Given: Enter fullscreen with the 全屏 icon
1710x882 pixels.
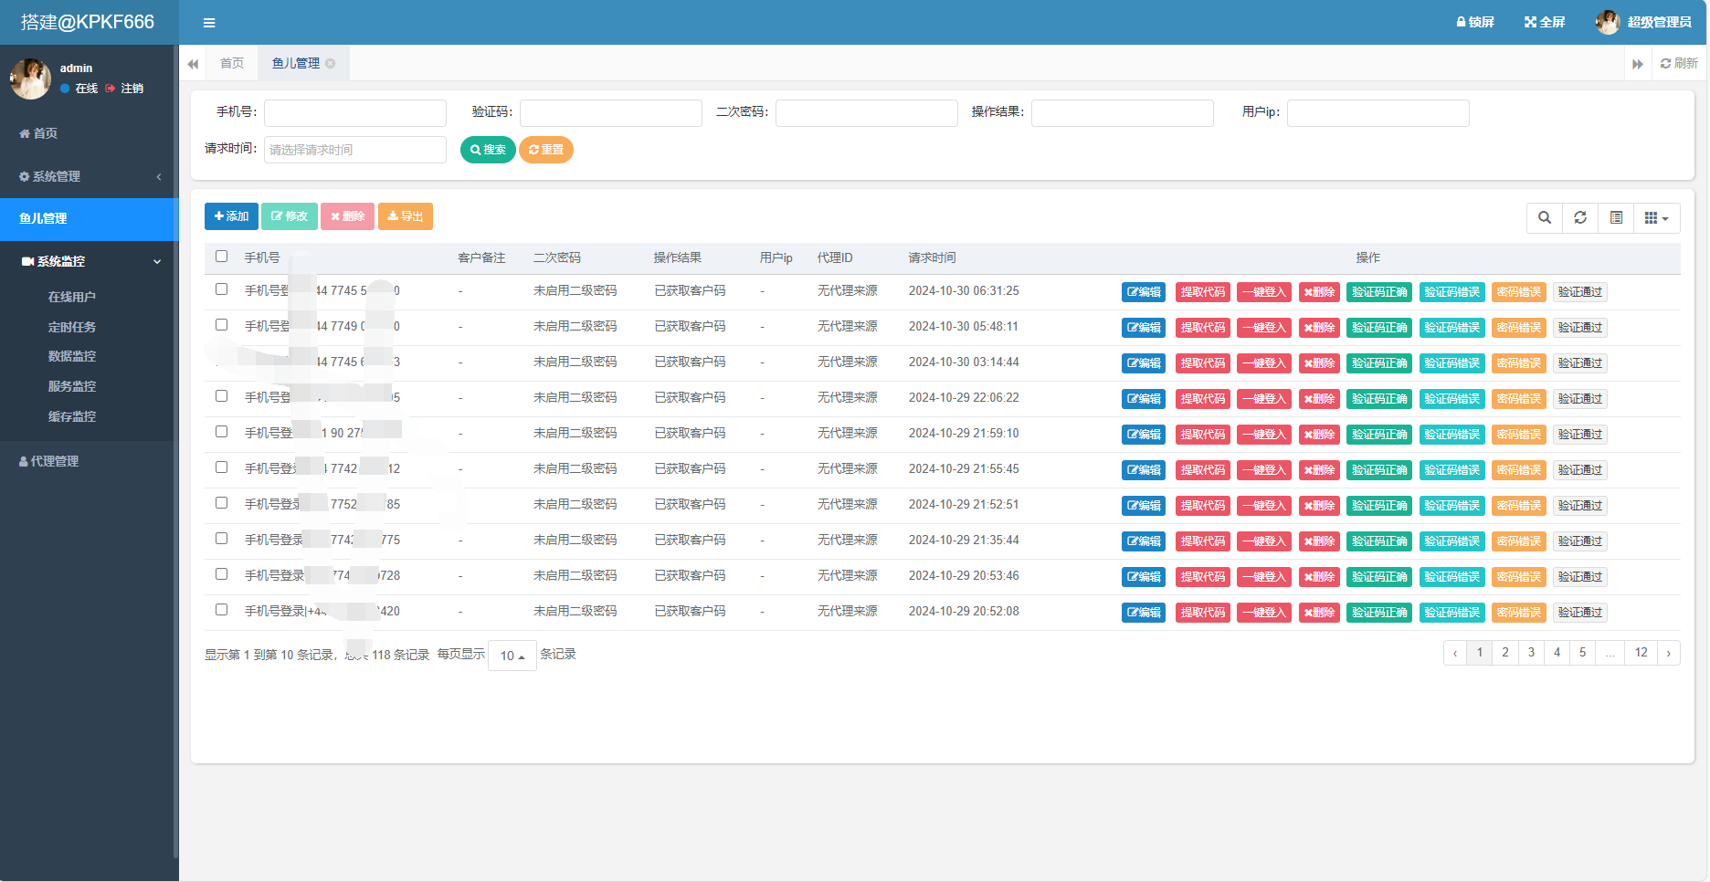Looking at the screenshot, I should pos(1530,22).
